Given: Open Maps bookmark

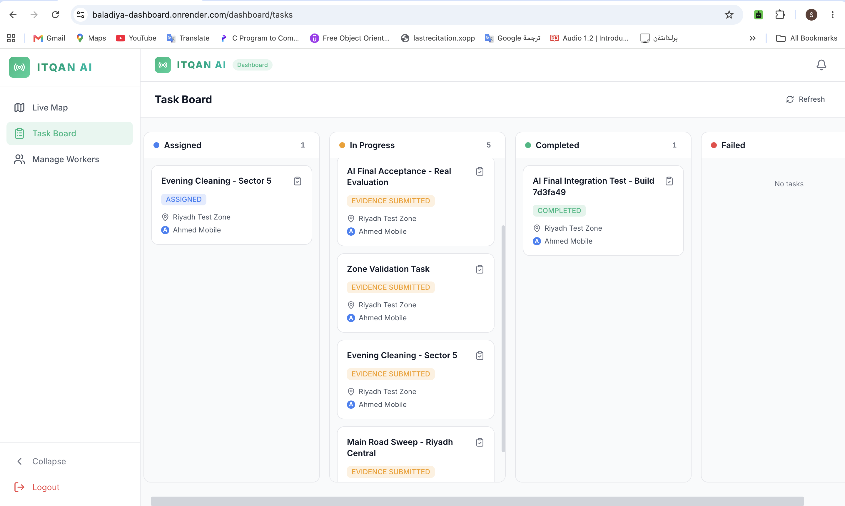Looking at the screenshot, I should pyautogui.click(x=91, y=38).
